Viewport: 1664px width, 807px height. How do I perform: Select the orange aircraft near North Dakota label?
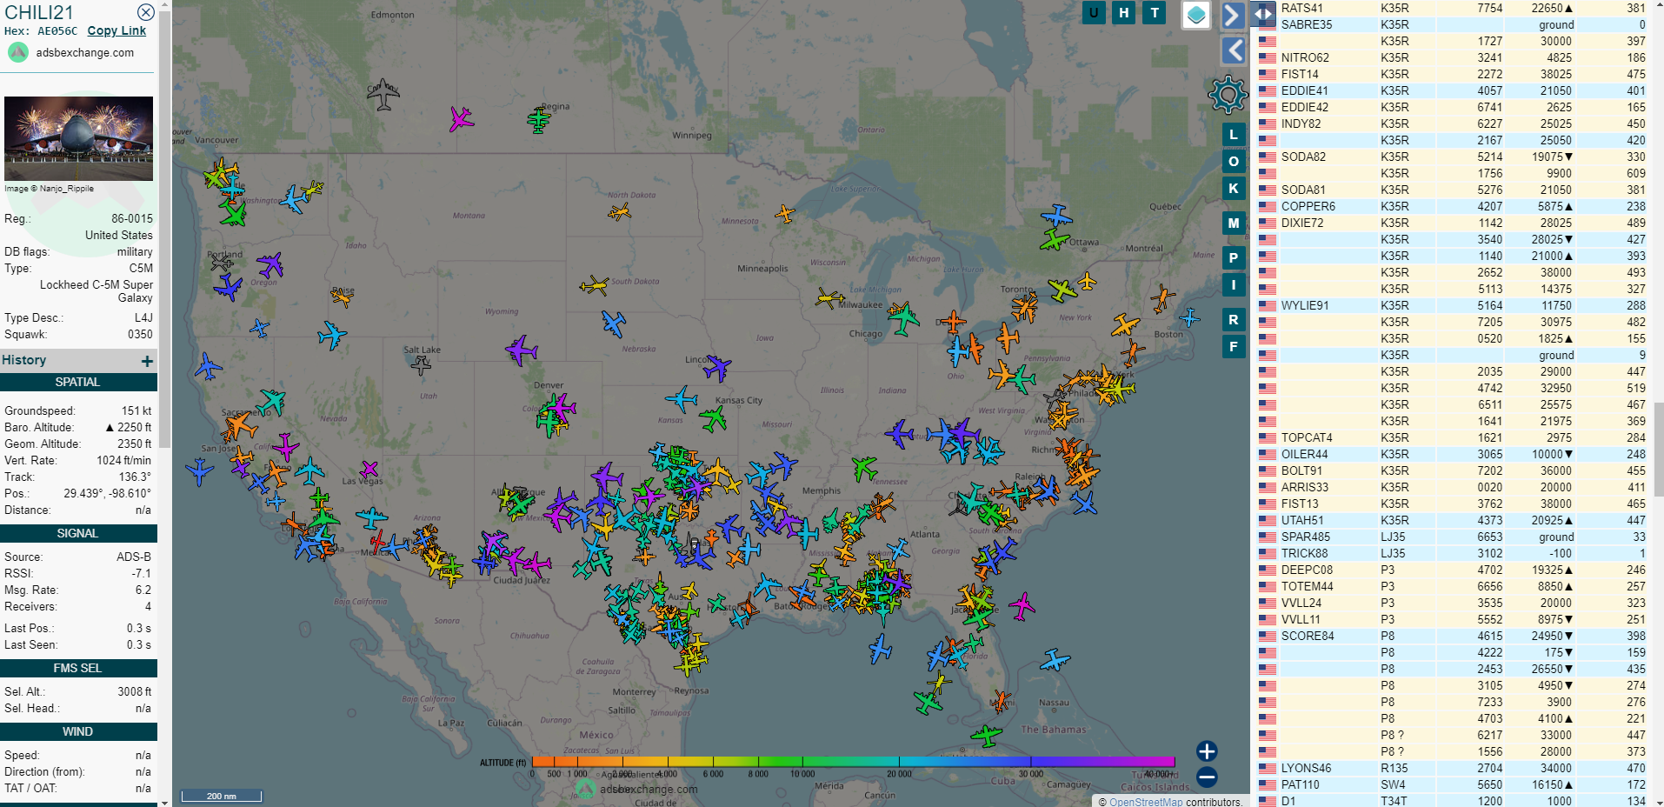point(619,211)
